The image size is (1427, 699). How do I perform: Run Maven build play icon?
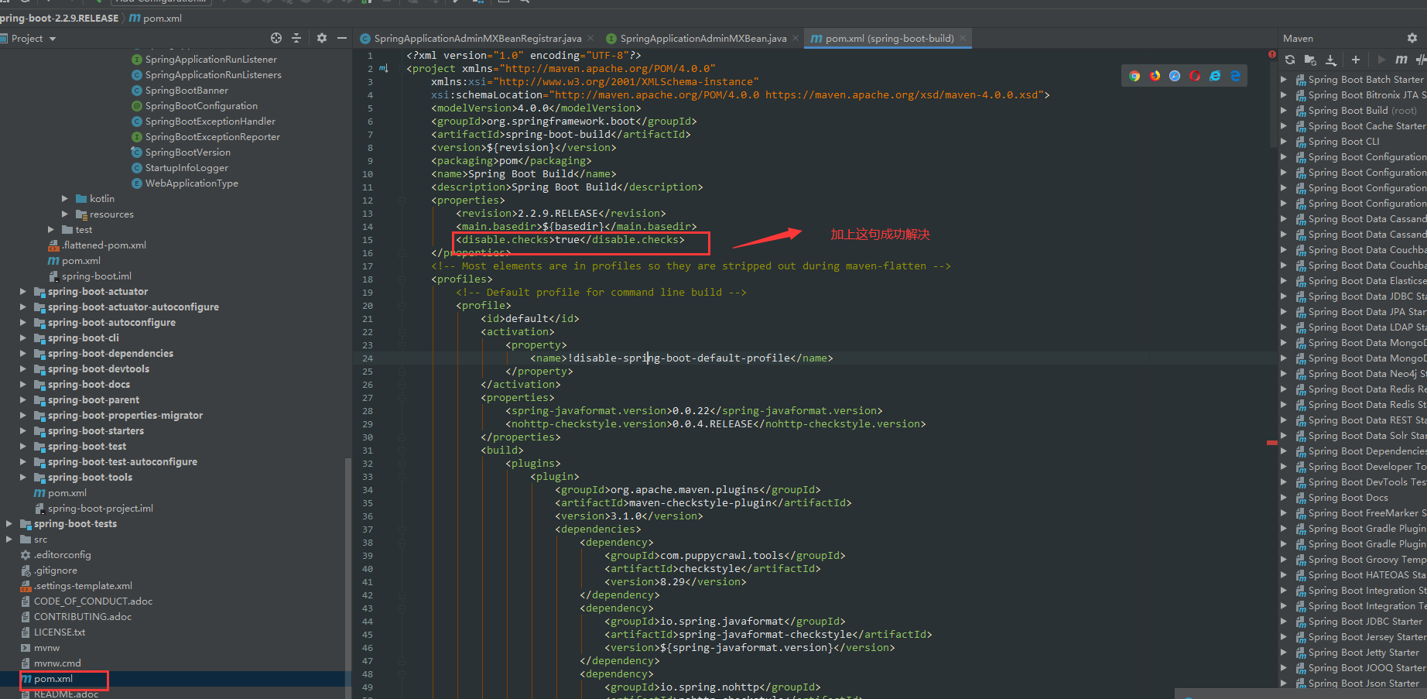[1381, 60]
